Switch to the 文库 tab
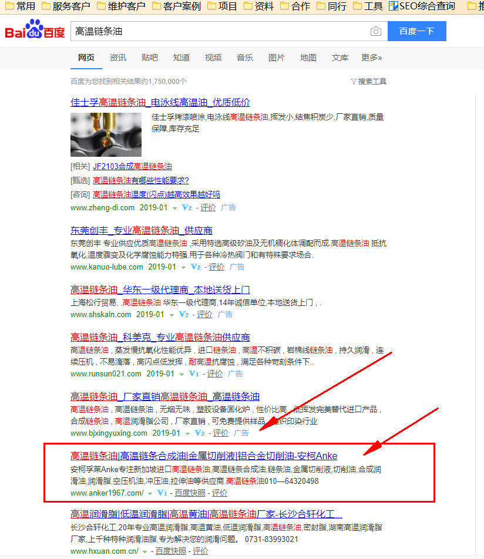Image resolution: width=484 pixels, height=559 pixels. (340, 58)
